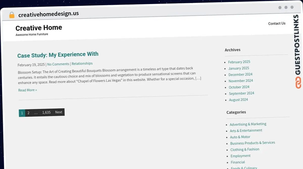Go to pagination page 2
The width and height of the screenshot is (303, 169).
[x=28, y=113]
